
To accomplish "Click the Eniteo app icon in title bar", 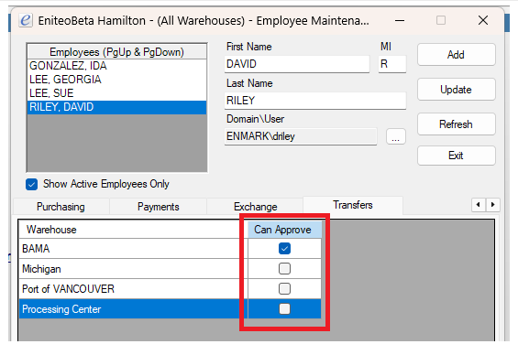I will coord(26,20).
